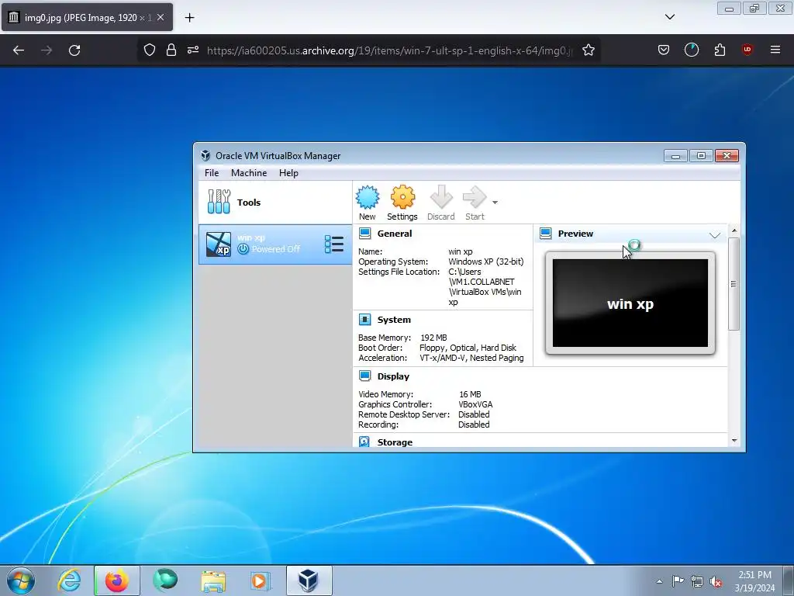Screen dimensions: 794x596
Task: Open site permissions icon in address bar
Action: coord(193,50)
